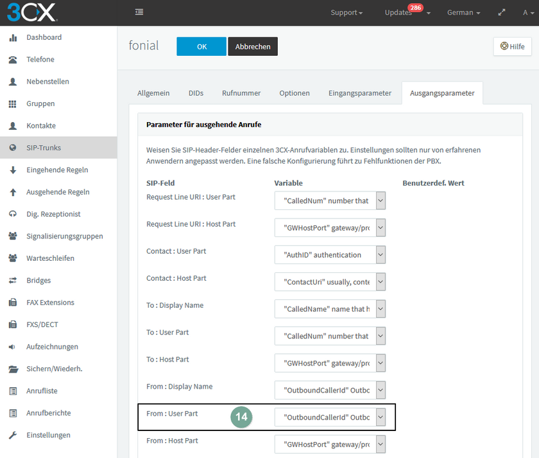Open Contact User Part variable dropdown

[x=330, y=255]
